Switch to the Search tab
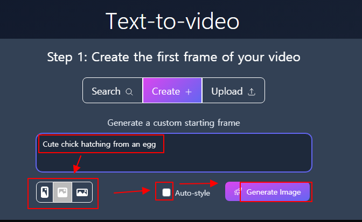The width and height of the screenshot is (362, 222). point(113,90)
